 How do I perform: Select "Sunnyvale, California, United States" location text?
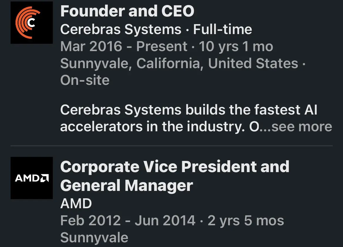[179, 63]
